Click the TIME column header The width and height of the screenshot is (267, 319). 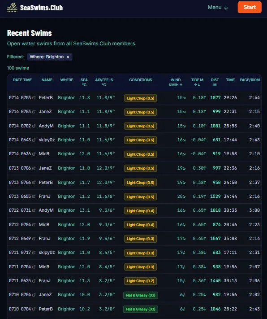coord(230,80)
